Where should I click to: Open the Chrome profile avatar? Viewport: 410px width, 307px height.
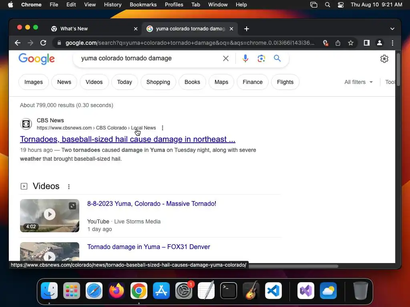[x=380, y=43]
